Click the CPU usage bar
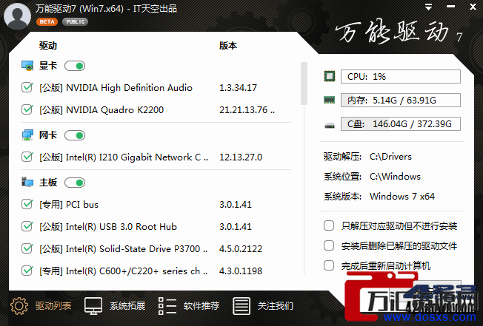 [x=401, y=76]
